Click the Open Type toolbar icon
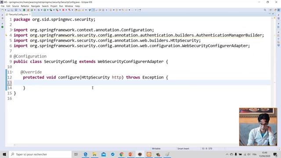The width and height of the screenshot is (281, 158). [76, 10]
